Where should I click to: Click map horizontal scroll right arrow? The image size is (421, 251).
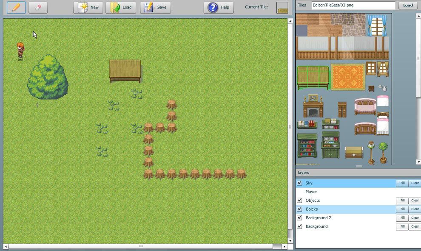[284, 246]
